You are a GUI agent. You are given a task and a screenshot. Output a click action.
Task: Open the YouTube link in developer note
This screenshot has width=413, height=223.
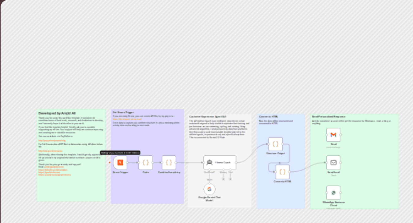coord(54,175)
